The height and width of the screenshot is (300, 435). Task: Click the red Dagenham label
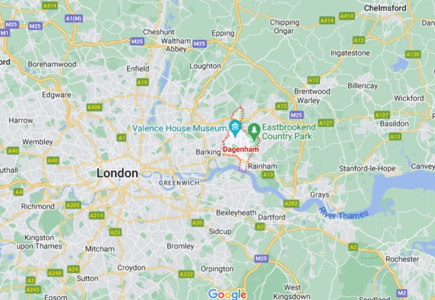coord(241,149)
